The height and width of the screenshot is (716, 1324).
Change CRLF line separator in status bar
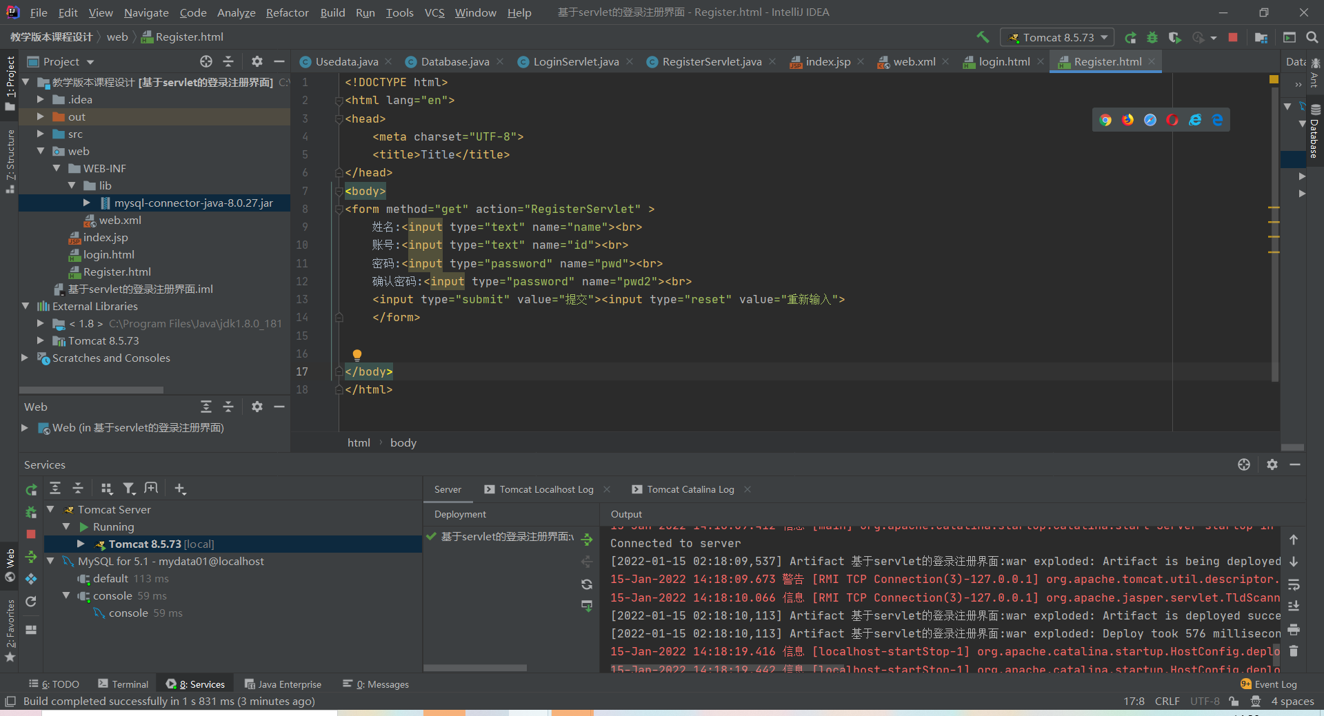point(1167,701)
